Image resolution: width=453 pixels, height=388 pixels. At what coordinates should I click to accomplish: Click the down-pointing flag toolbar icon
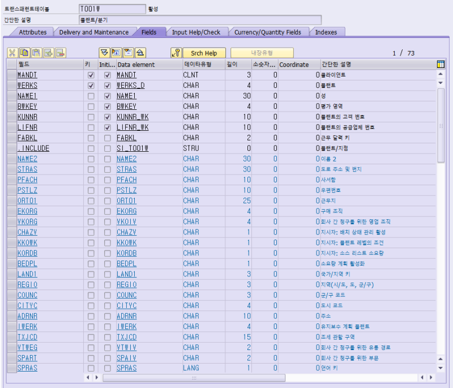point(105,52)
